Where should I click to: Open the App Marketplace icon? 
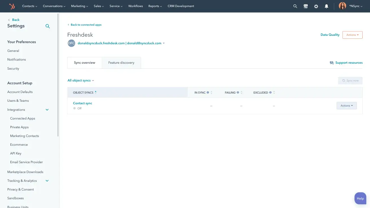(x=306, y=6)
